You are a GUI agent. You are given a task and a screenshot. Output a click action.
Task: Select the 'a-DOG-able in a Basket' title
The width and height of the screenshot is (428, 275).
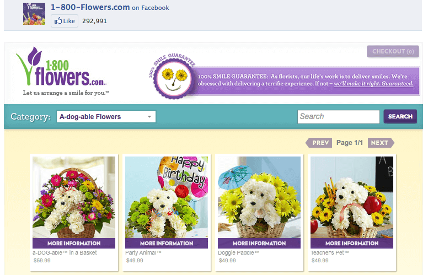coord(65,252)
